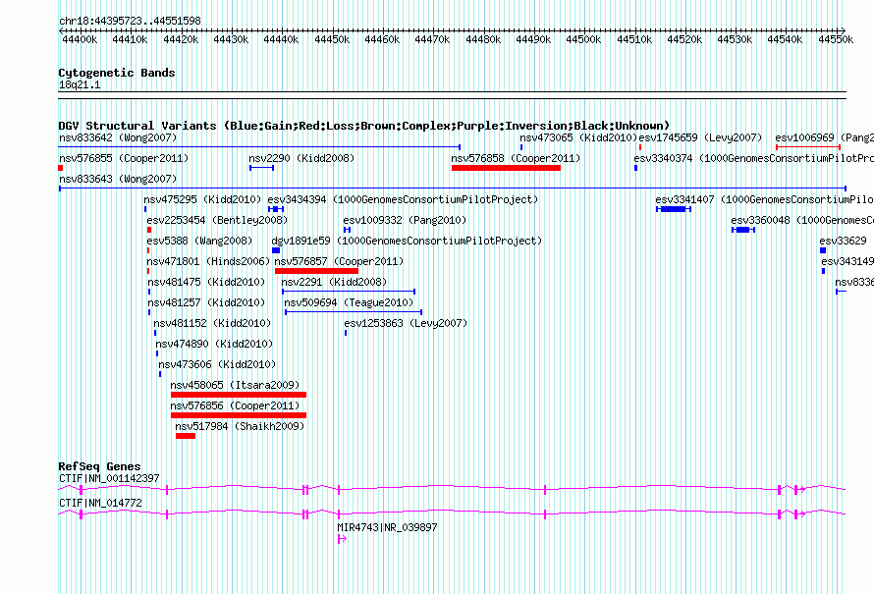Click the red bar under nsv576857
The width and height of the screenshot is (874, 594).
point(316,271)
